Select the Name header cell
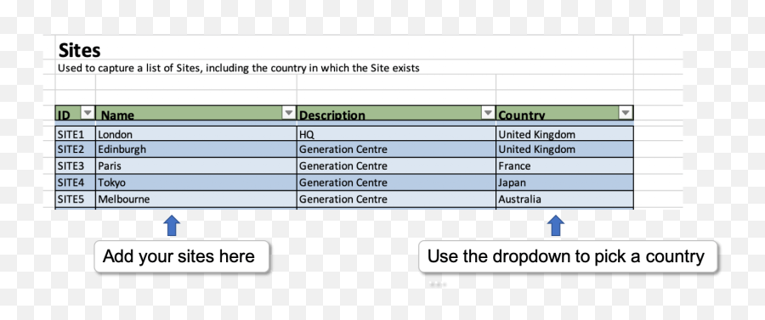The height and width of the screenshot is (320, 765). 196,113
